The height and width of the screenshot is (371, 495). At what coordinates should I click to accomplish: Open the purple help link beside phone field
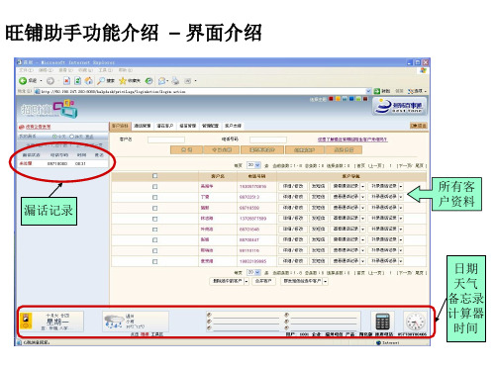[352, 139]
